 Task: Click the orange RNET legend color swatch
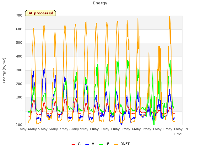click(116, 144)
